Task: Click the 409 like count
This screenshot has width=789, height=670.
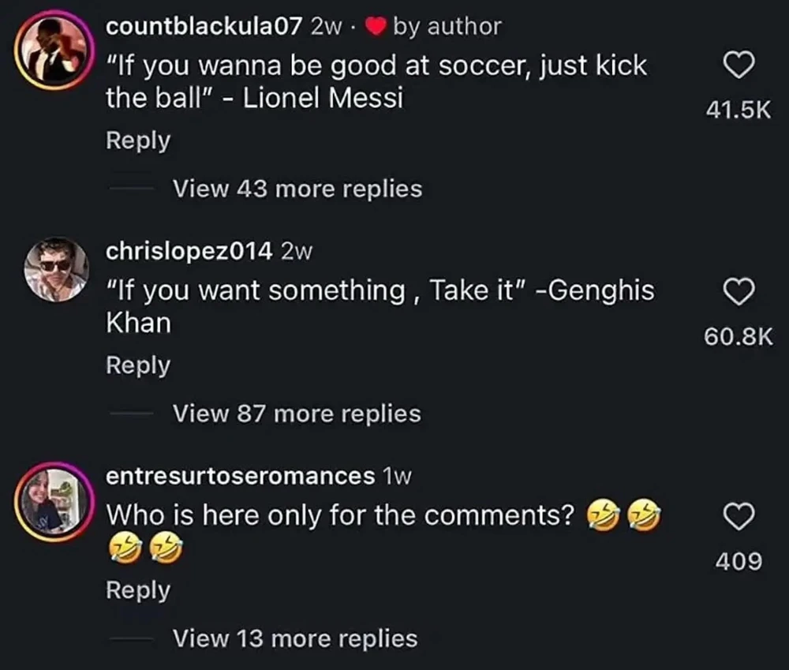Action: [739, 561]
